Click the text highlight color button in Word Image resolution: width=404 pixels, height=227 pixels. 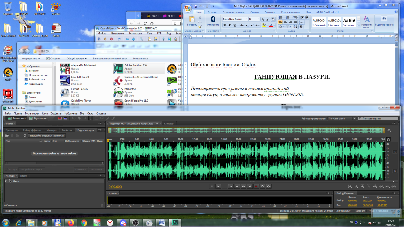click(x=264, y=25)
